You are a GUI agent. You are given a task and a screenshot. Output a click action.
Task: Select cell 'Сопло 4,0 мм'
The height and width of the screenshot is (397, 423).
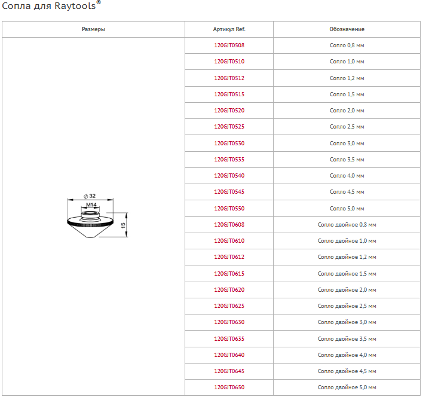point(347,176)
